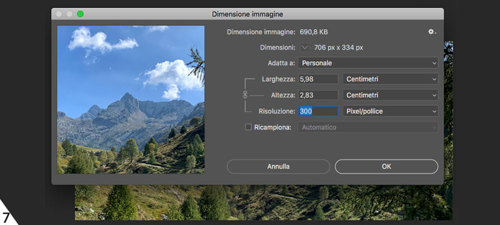Click the green zoom window button
This screenshot has height=225, width=500.
click(x=80, y=13)
